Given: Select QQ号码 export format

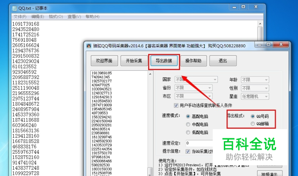Looking at the screenshot, I should click(253, 116).
